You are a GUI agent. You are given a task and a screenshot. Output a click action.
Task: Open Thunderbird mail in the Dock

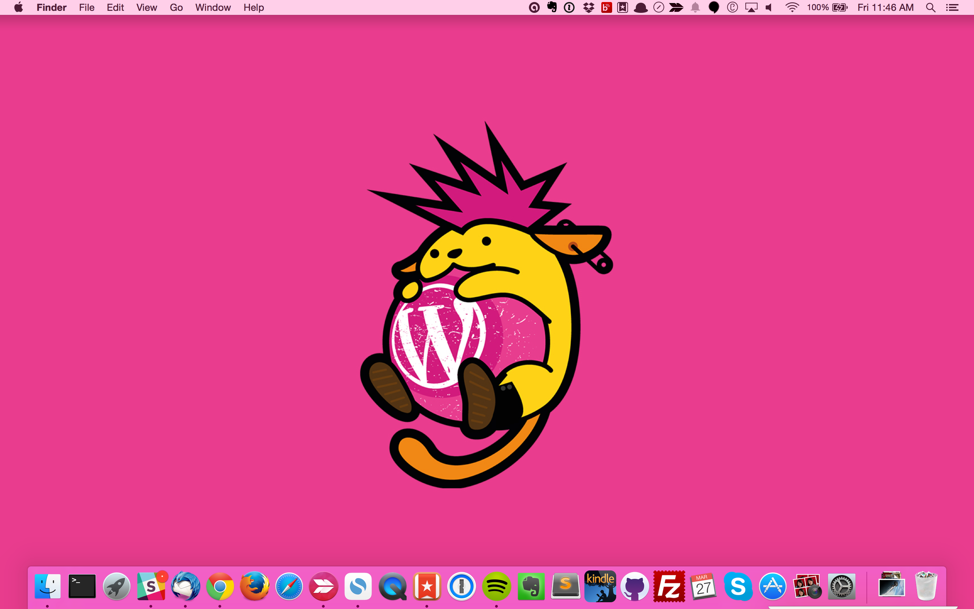[186, 586]
